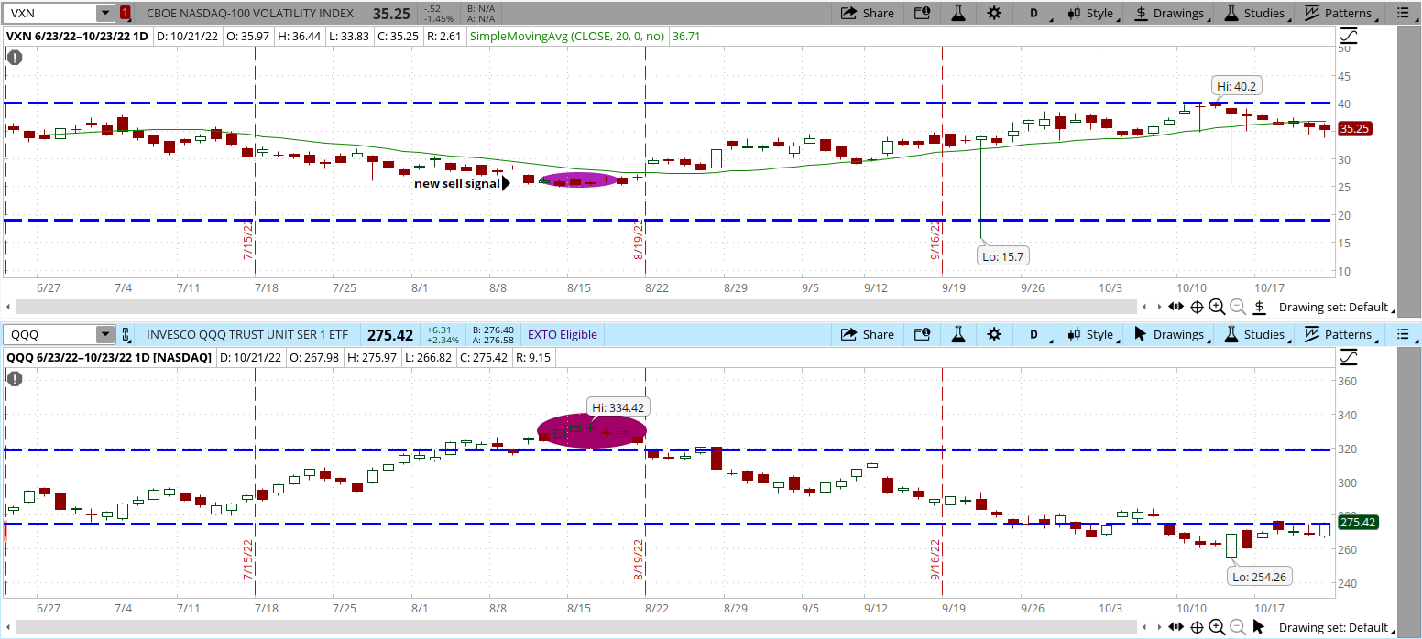
Task: Click the flask icon in QQQ toolbar
Action: click(958, 334)
